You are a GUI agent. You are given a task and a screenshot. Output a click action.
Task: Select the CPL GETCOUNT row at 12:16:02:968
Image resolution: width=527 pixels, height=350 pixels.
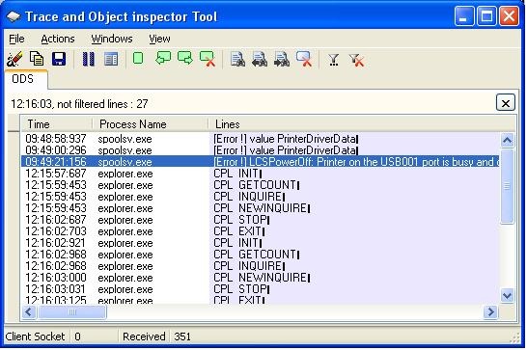261,255
